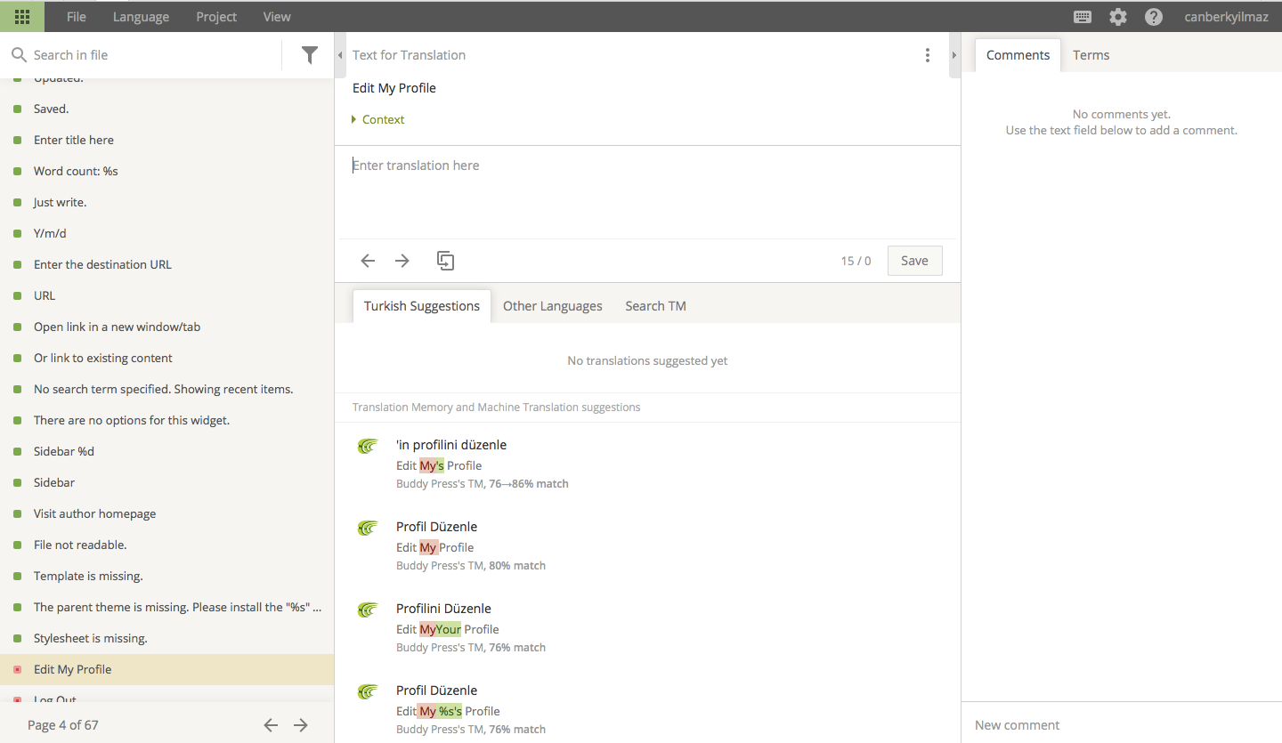This screenshot has width=1282, height=743.
Task: Use suggestion ''in profilini düzenle'
Action: click(x=451, y=445)
